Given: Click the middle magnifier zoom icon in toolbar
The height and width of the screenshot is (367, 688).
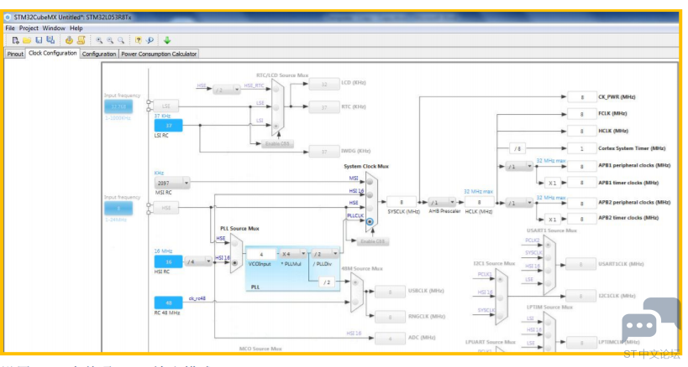Looking at the screenshot, I should [x=110, y=40].
